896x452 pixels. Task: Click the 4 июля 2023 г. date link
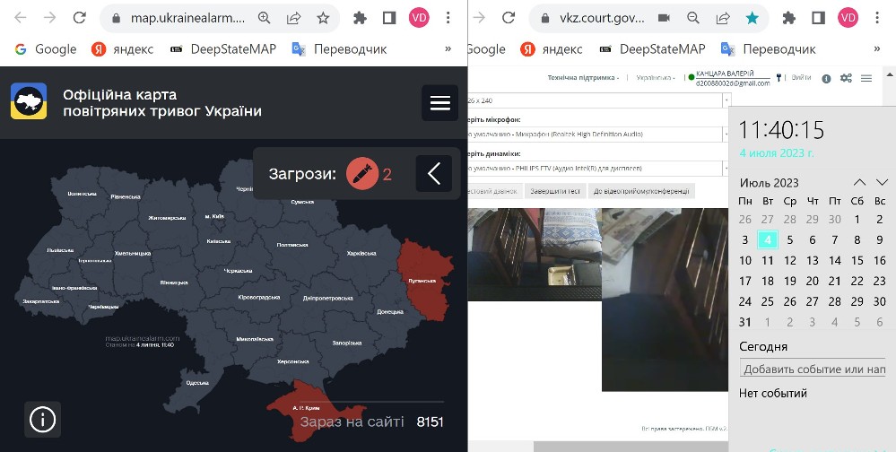tap(777, 153)
